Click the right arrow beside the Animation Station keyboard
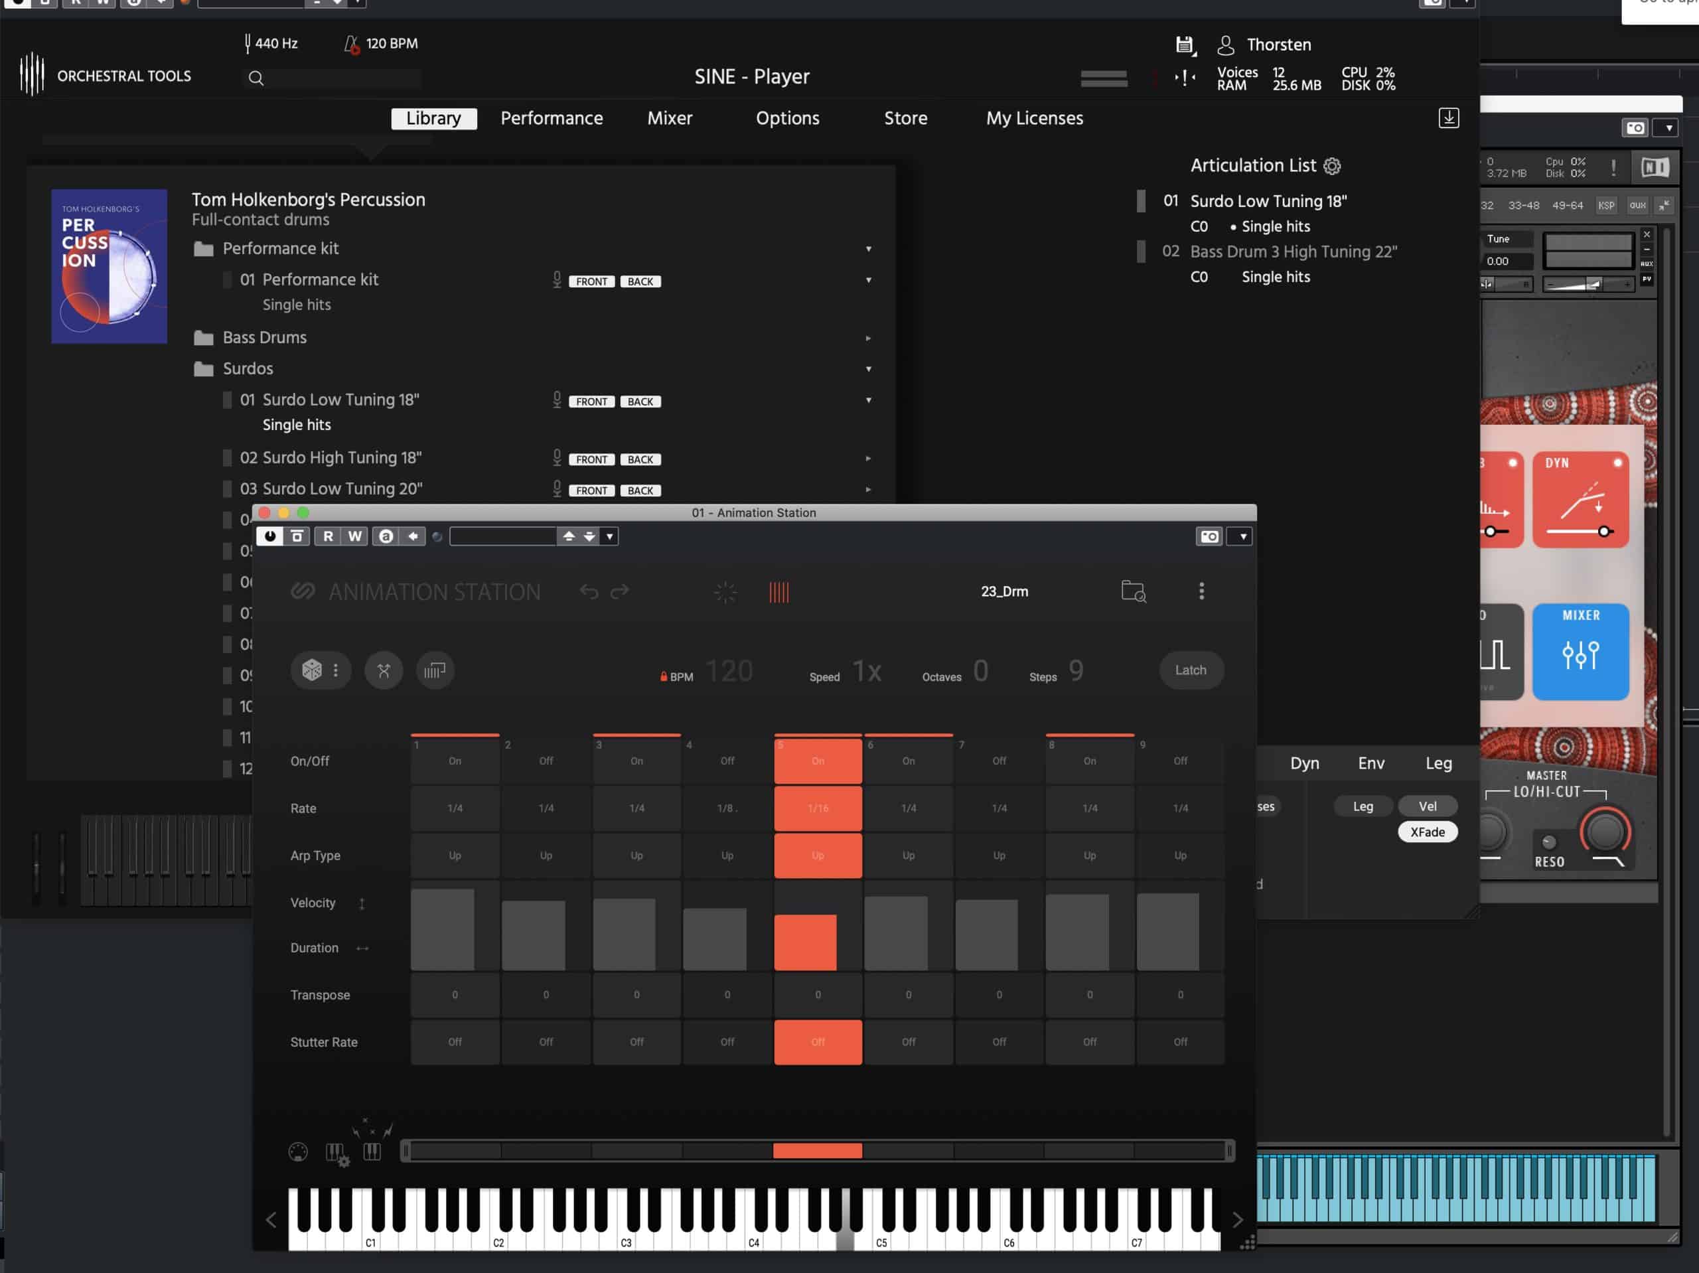The height and width of the screenshot is (1273, 1699). (x=1237, y=1219)
